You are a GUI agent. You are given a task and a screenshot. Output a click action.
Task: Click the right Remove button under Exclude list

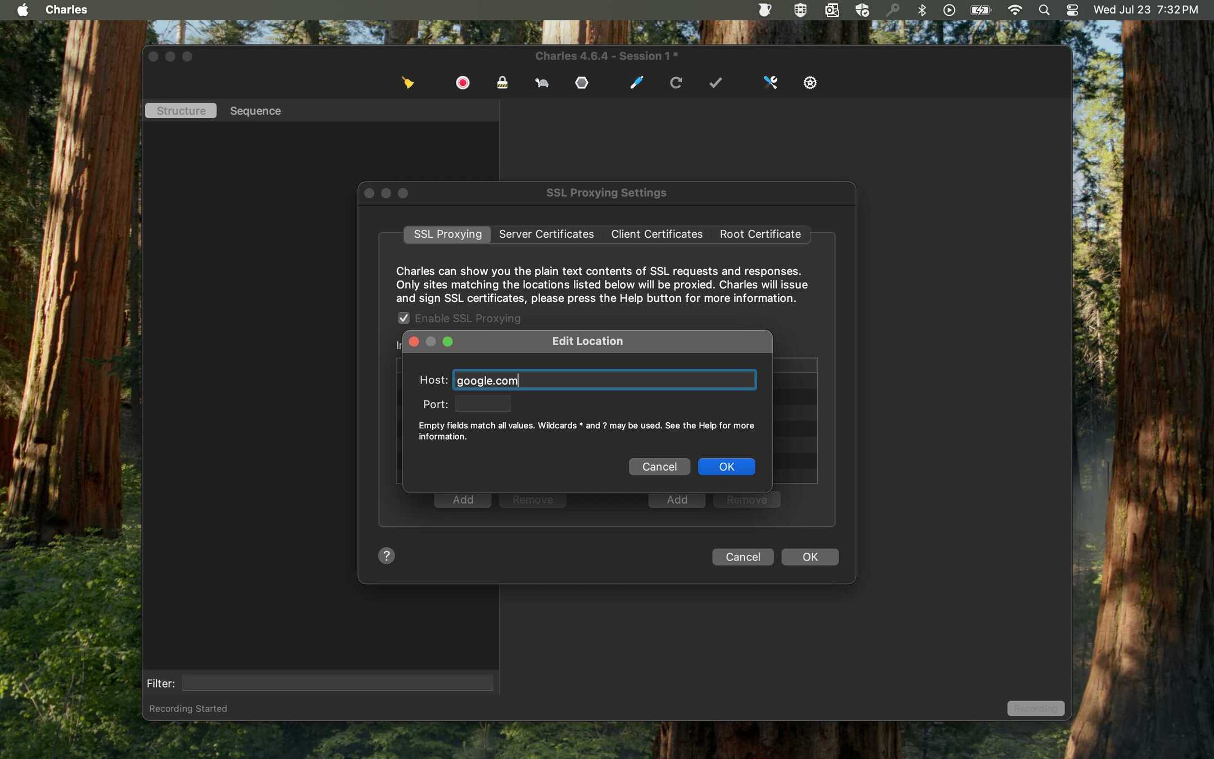746,500
